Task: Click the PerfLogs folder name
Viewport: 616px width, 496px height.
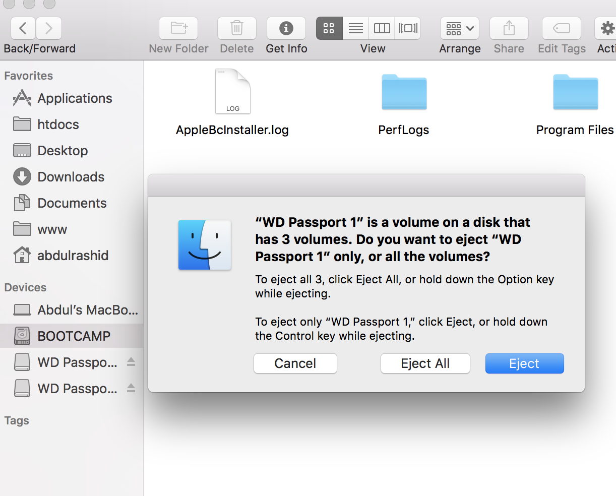Action: tap(404, 130)
